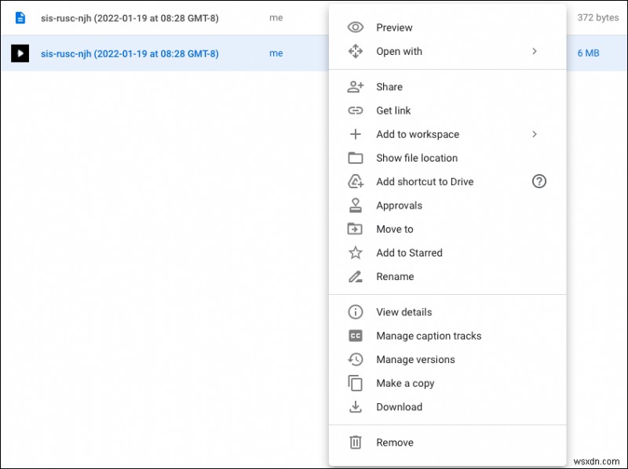Select Show file location from the menu
Image resolution: width=628 pixels, height=469 pixels.
pos(417,158)
